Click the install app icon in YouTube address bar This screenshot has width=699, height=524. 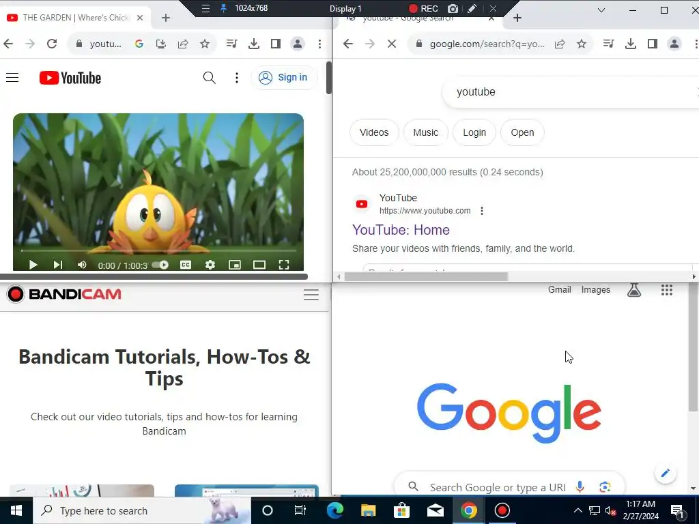coord(161,44)
